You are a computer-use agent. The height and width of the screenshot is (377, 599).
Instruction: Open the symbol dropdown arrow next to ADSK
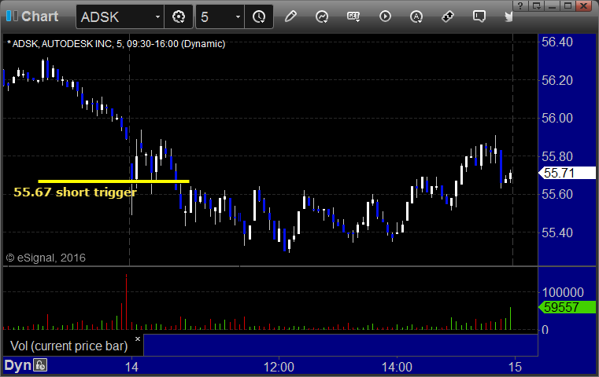coord(157,17)
